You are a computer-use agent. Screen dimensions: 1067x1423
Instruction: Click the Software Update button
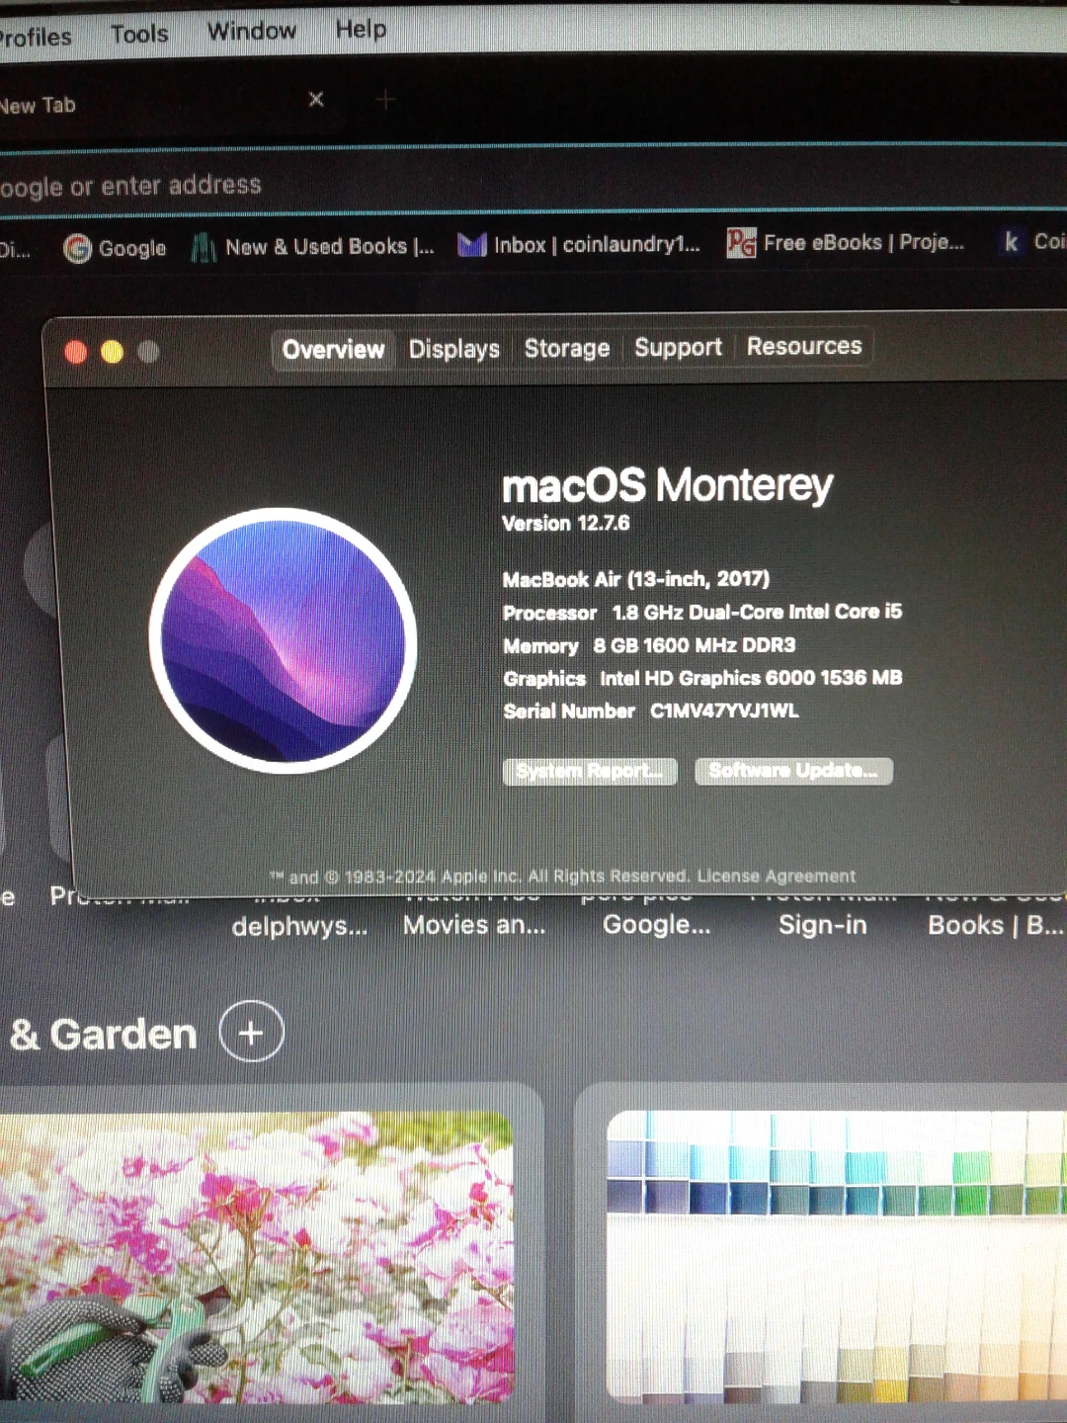tap(793, 771)
